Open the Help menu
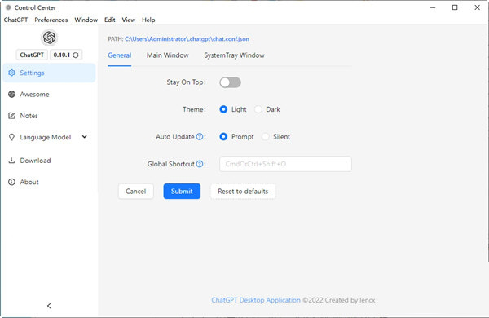The width and height of the screenshot is (489, 318). [148, 20]
